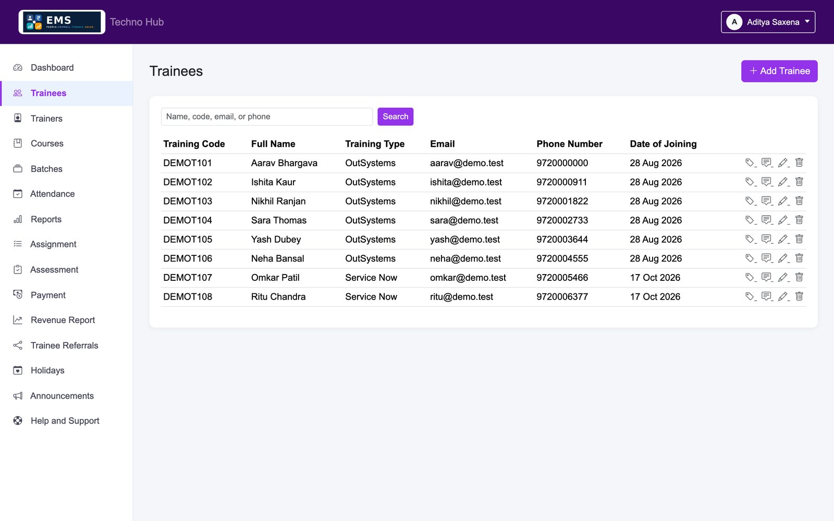Viewport: 834px width, 521px height.
Task: Open comments icon for Nikhil Ranjan
Action: 766,201
